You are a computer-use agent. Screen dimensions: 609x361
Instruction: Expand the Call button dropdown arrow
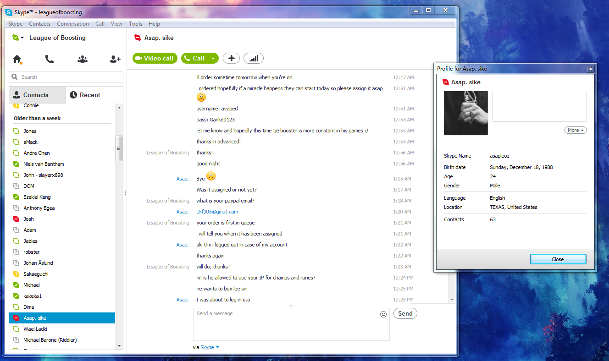point(213,58)
